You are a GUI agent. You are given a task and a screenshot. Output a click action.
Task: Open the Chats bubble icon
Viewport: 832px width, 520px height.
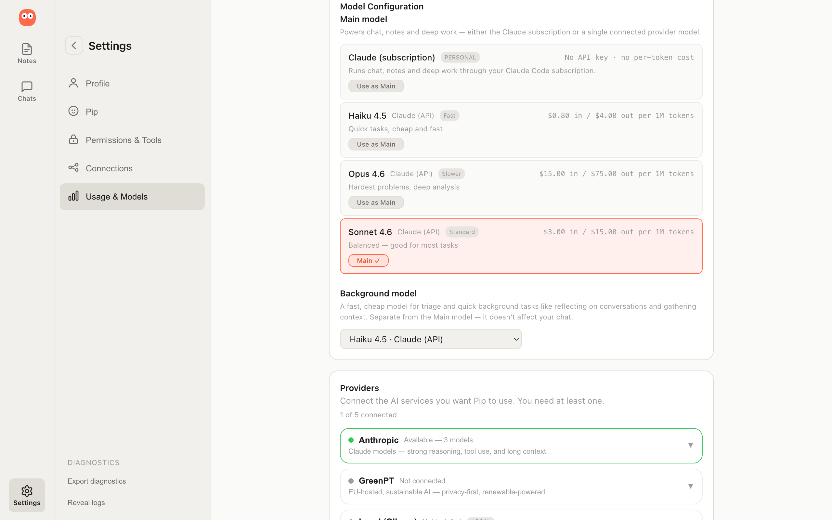27,86
